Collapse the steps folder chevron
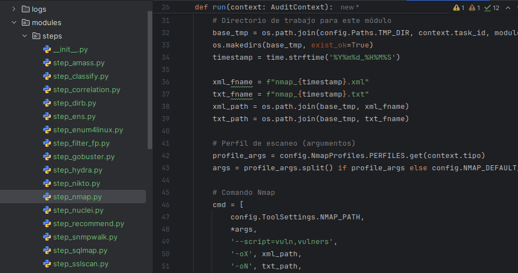 coord(25,36)
